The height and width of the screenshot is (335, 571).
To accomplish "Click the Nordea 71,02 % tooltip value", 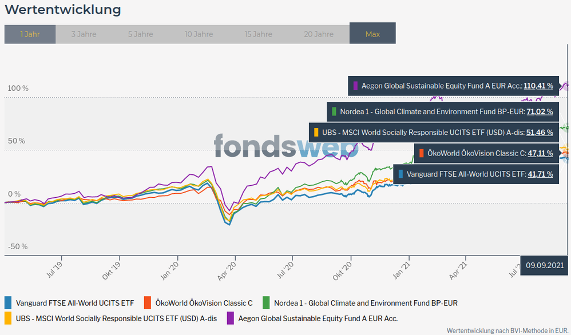I will [538, 111].
